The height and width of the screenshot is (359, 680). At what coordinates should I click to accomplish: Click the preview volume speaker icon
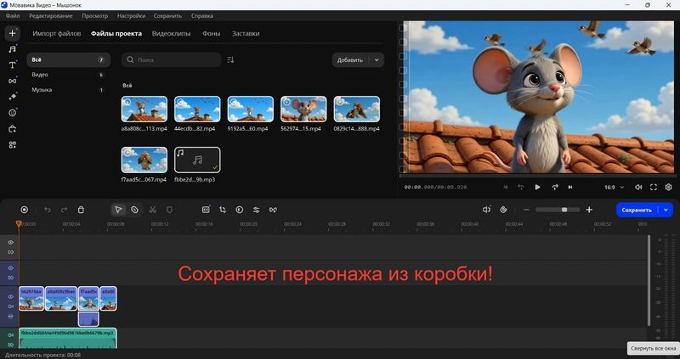tap(638, 187)
